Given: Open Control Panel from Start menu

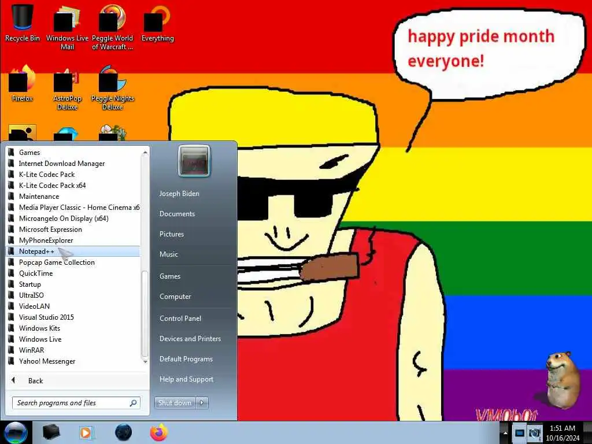Looking at the screenshot, I should (x=180, y=319).
